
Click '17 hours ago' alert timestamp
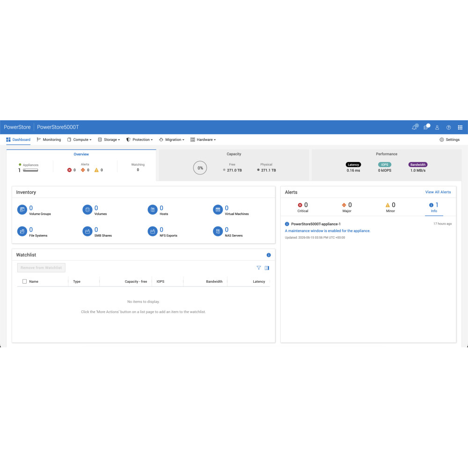(442, 224)
